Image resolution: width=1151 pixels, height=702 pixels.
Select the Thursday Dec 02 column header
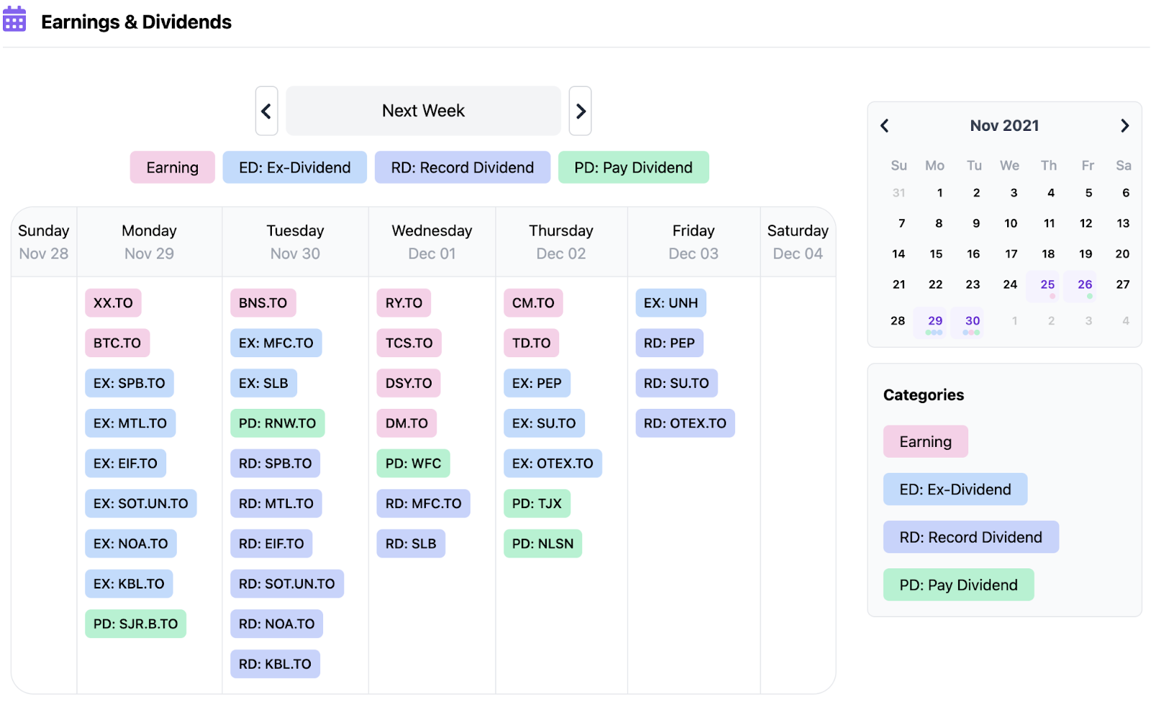561,242
